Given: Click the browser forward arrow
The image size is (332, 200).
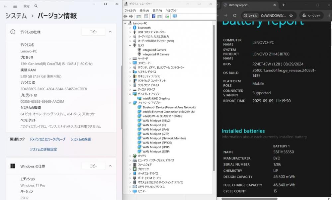Looking at the screenshot, I should (226, 16).
